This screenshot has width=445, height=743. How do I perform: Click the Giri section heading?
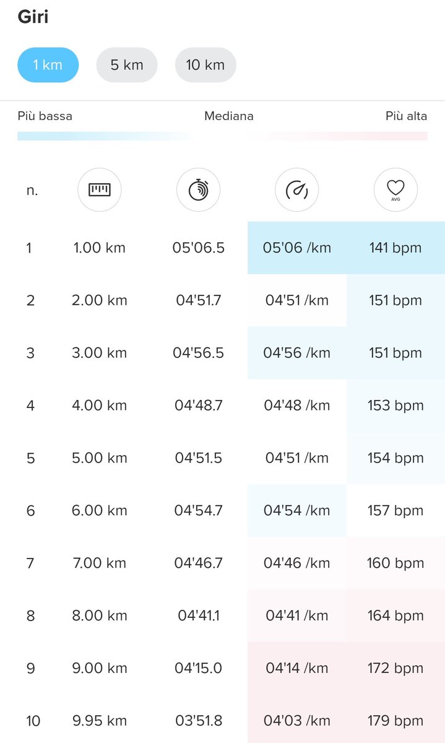coord(33,17)
